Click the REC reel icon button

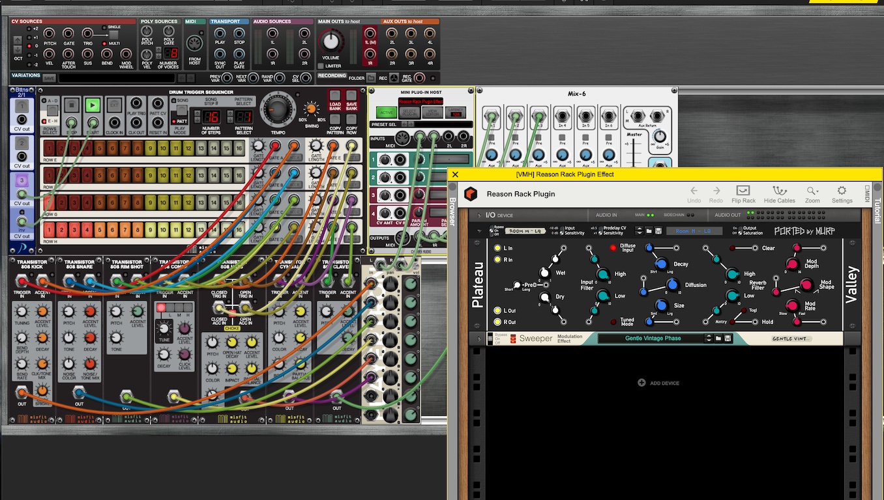[x=392, y=78]
